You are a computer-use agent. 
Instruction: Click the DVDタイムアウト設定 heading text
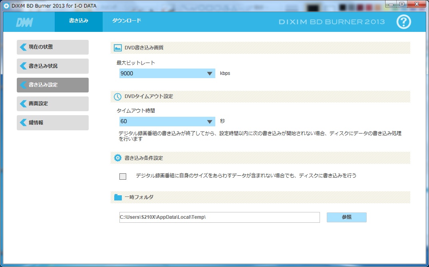149,96
